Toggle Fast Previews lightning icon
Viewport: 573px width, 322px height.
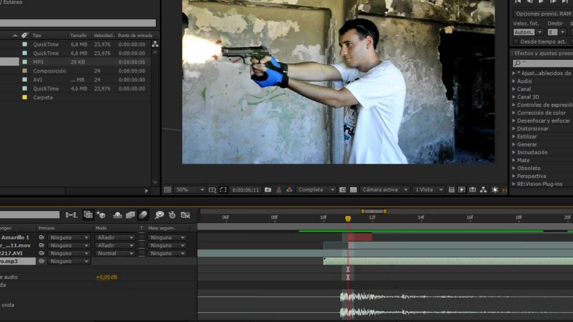pos(462,190)
